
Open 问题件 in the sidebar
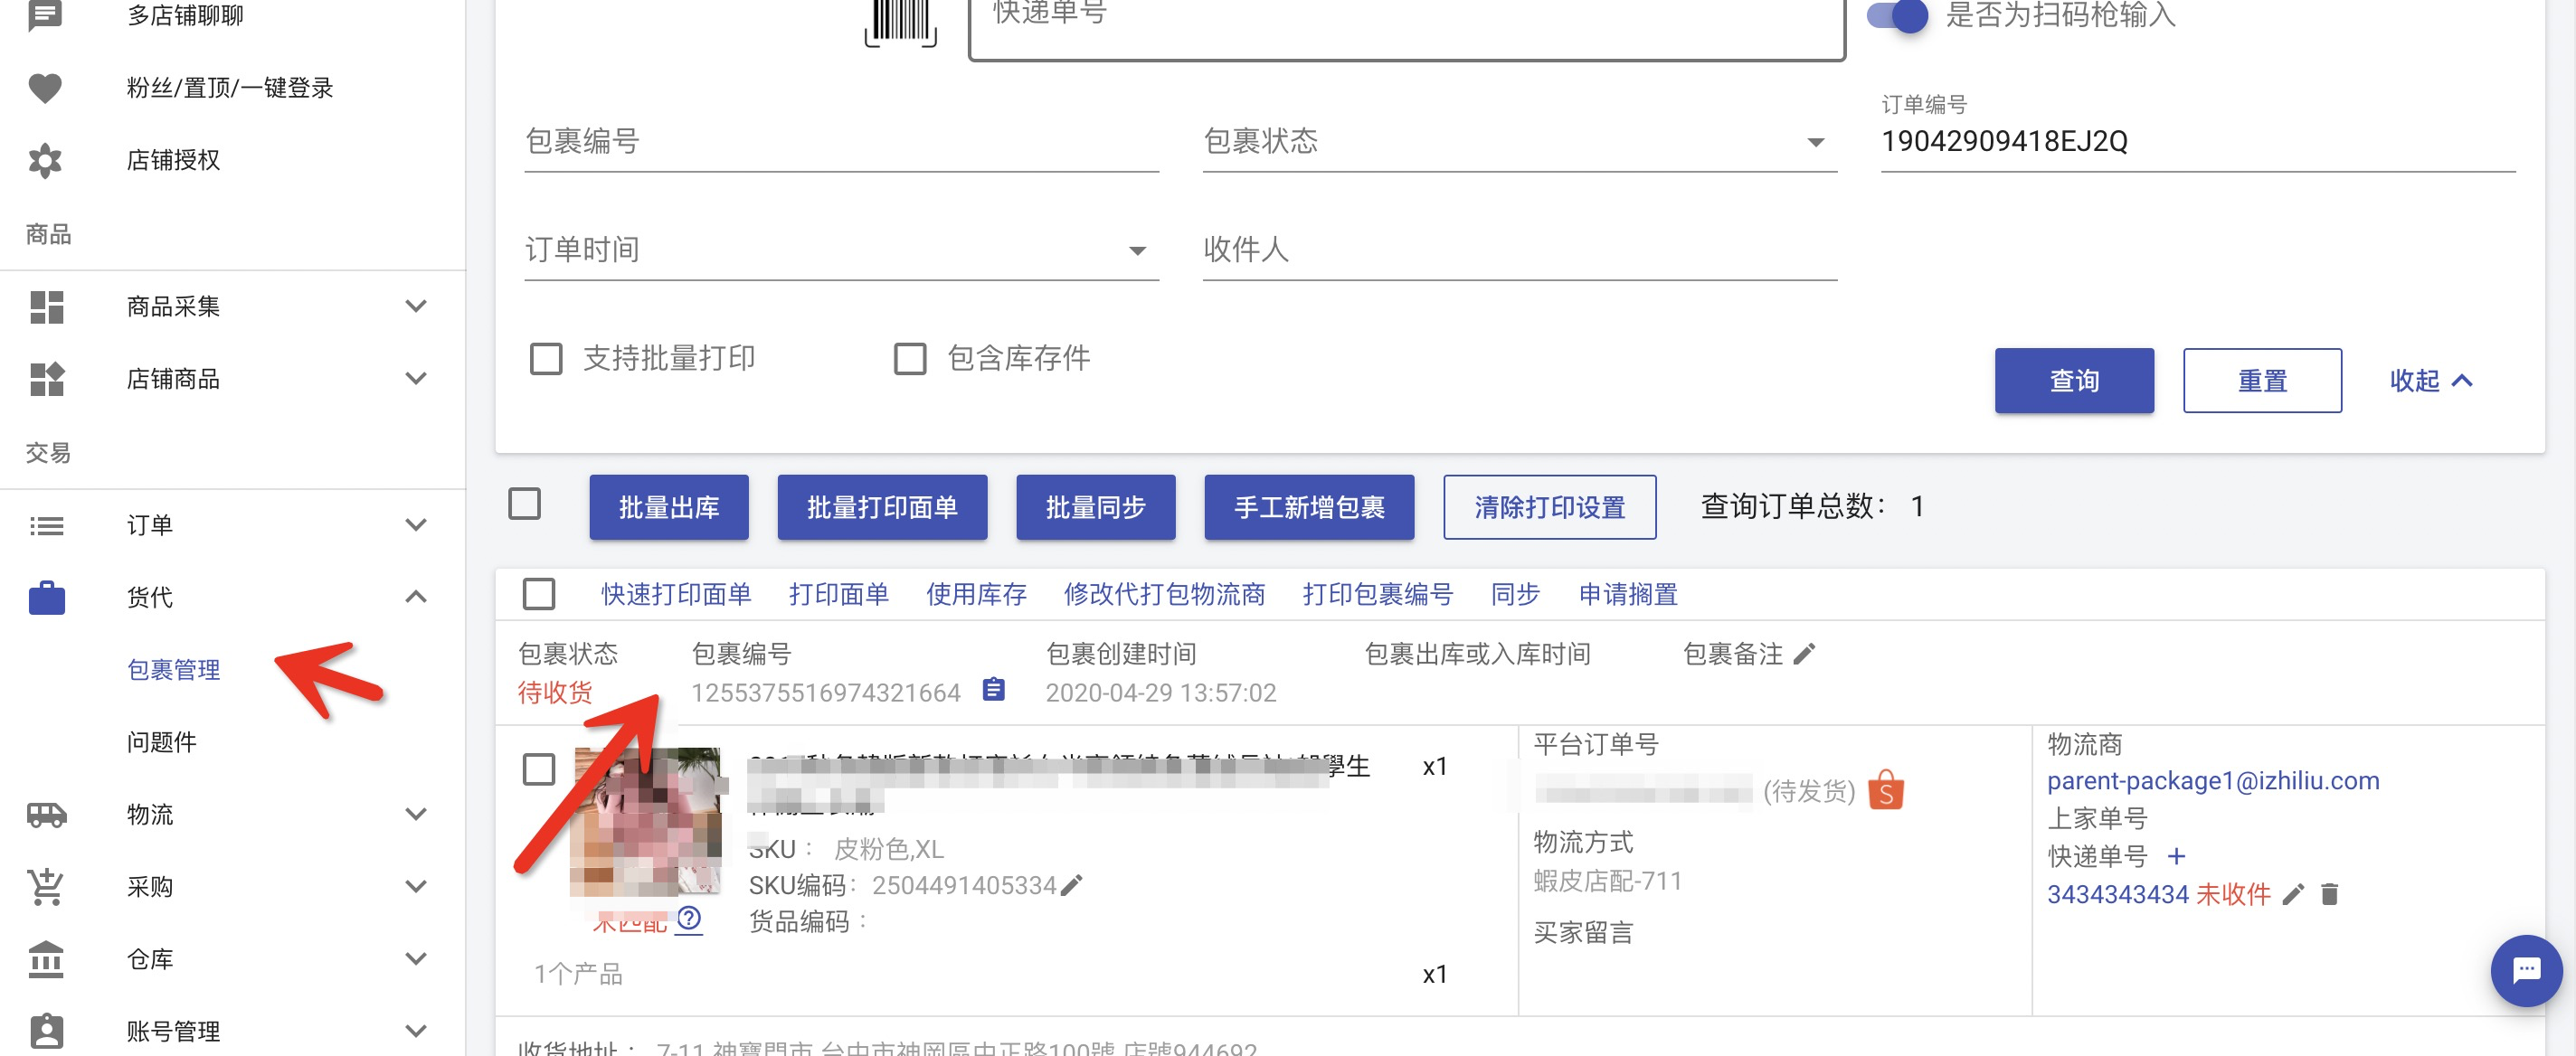tap(161, 742)
